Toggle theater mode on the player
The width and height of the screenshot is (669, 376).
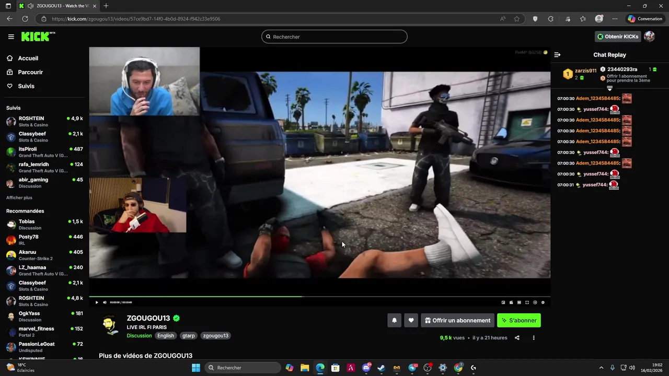519,302
